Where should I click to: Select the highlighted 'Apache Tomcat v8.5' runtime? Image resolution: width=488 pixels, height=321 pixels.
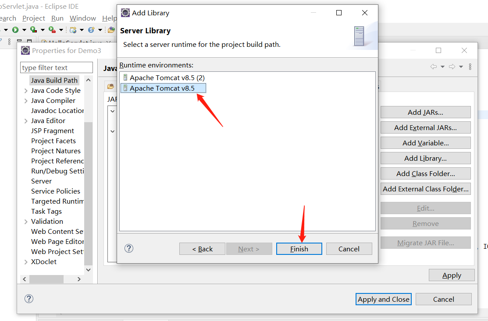pos(163,88)
